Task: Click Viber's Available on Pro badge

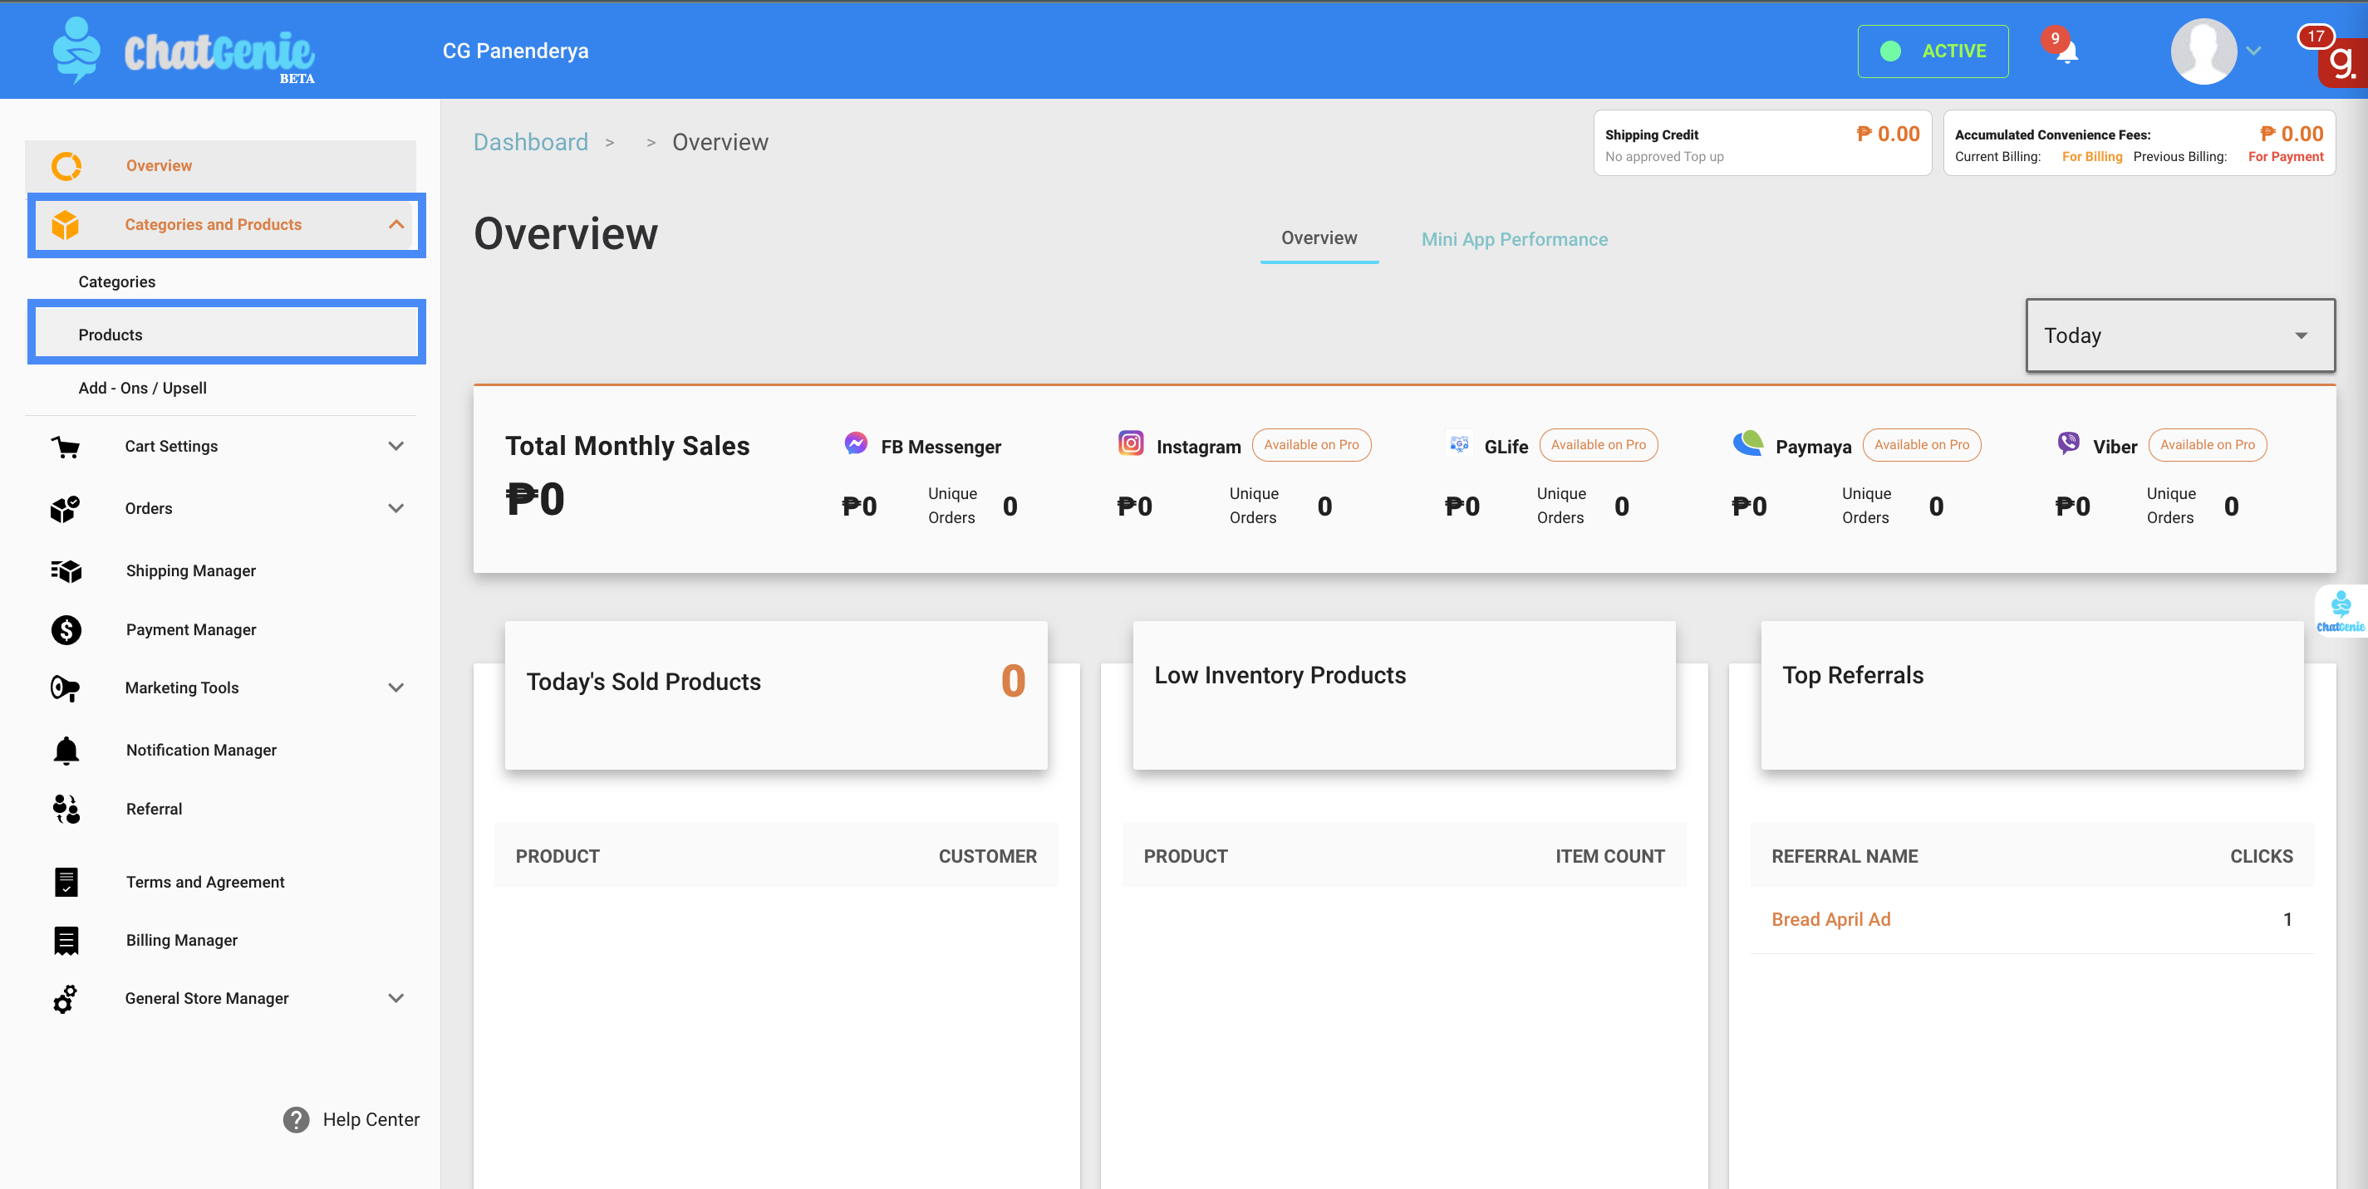Action: click(2207, 445)
